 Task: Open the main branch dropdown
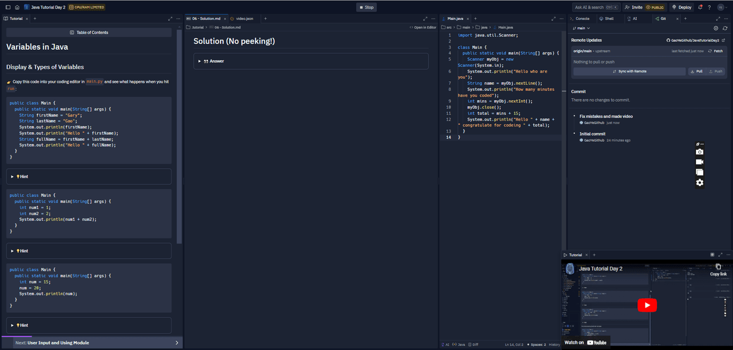point(581,28)
